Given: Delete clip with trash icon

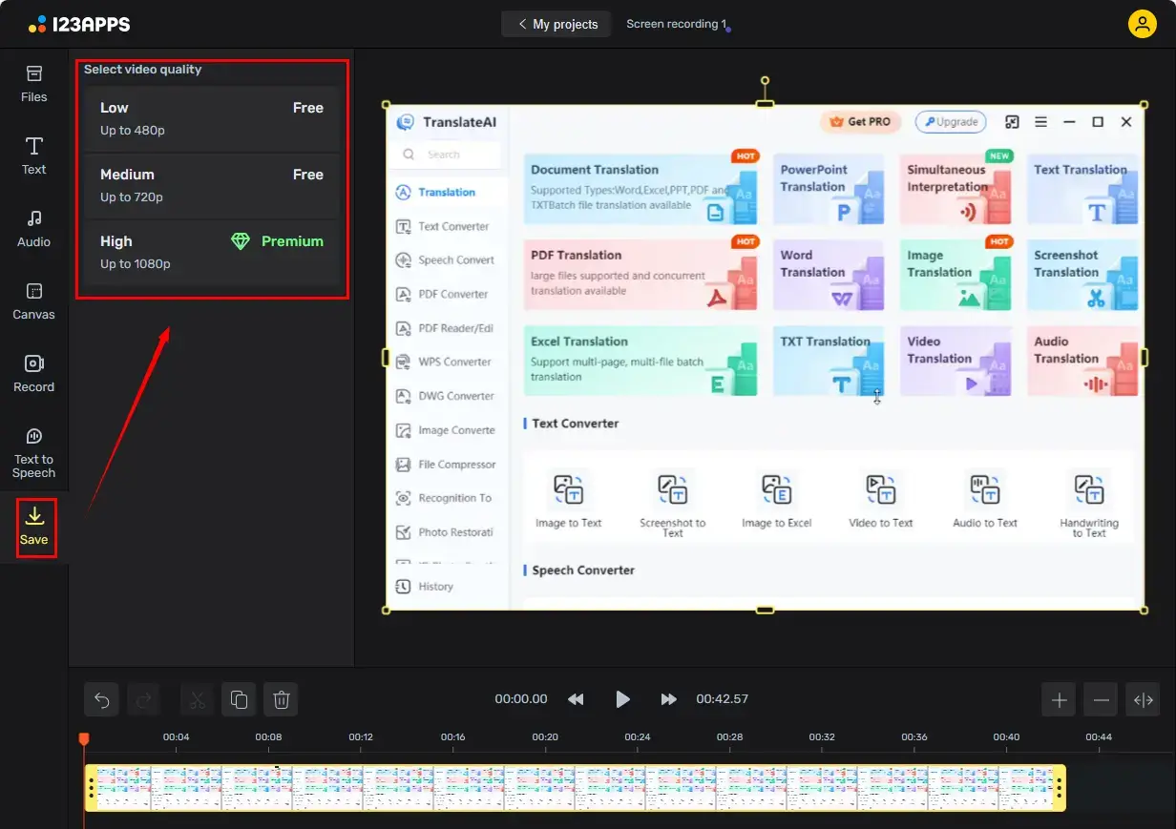Looking at the screenshot, I should pos(282,699).
